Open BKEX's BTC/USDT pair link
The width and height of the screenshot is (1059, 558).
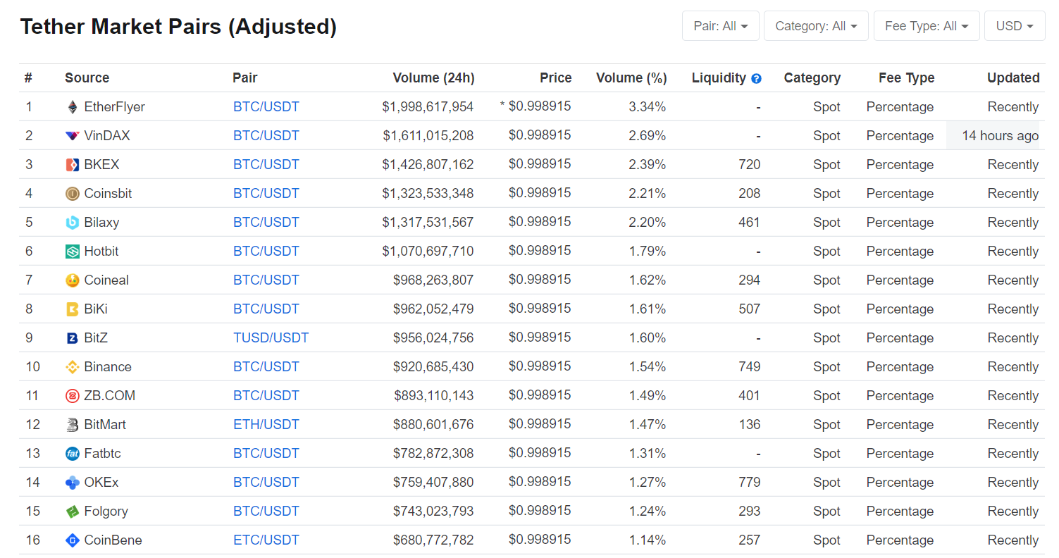pyautogui.click(x=266, y=165)
